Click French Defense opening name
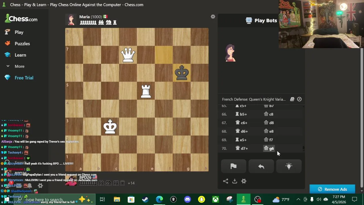This screenshot has height=205, width=364. pyautogui.click(x=254, y=99)
